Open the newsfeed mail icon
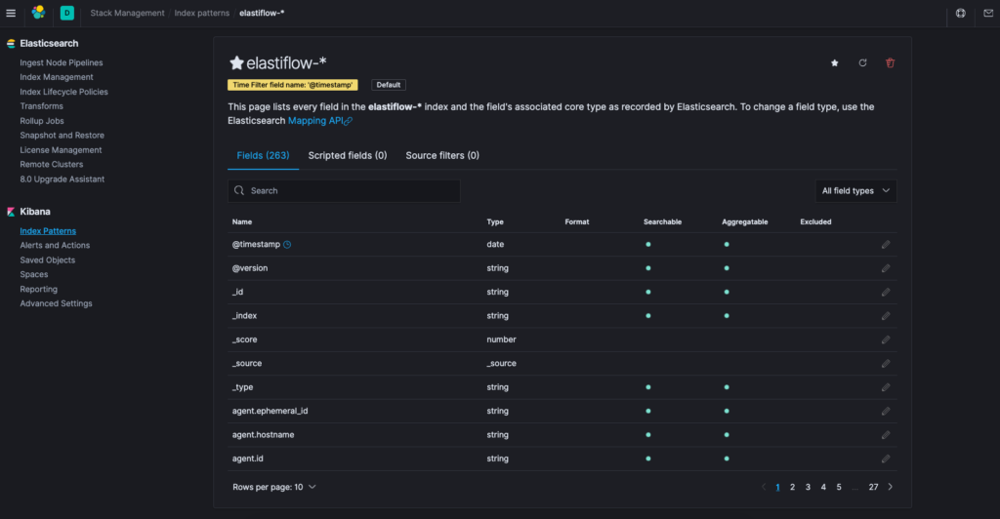The image size is (1000, 519). tap(988, 13)
